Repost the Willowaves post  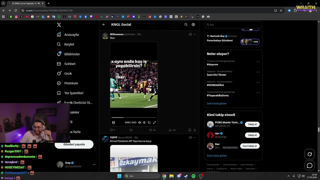click(x=131, y=130)
